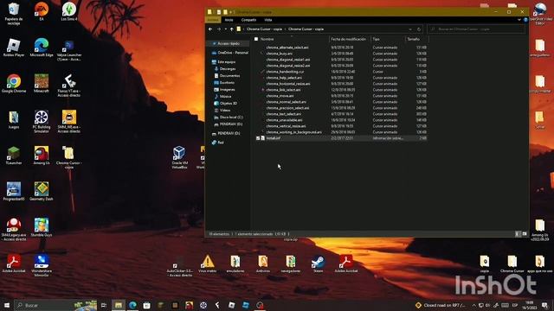Open the address bar history dropdown

click(x=410, y=29)
